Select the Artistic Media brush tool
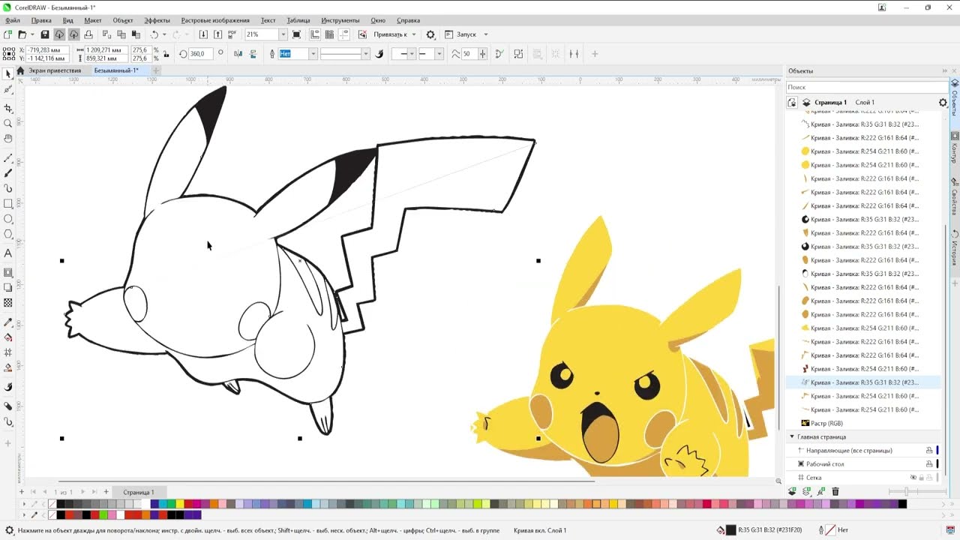Viewport: 960px width, 540px height. coord(8,172)
